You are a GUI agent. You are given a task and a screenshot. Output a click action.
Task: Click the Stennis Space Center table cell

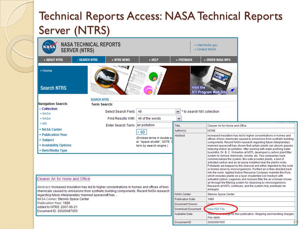[x=251, y=194]
